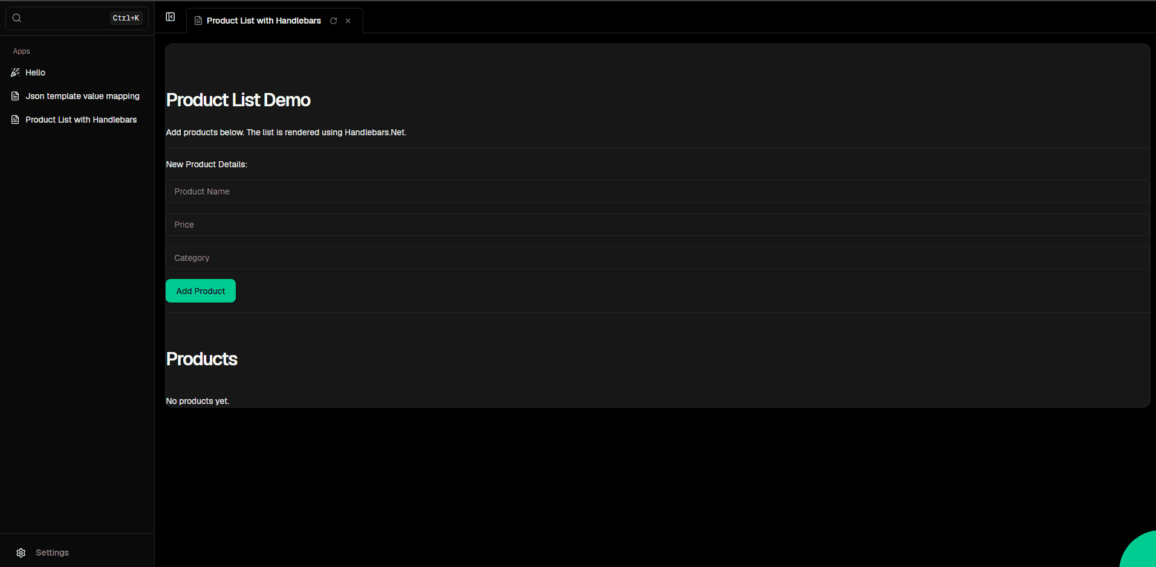This screenshot has width=1156, height=567.
Task: Click the party icon beside Hello
Action: (16, 72)
